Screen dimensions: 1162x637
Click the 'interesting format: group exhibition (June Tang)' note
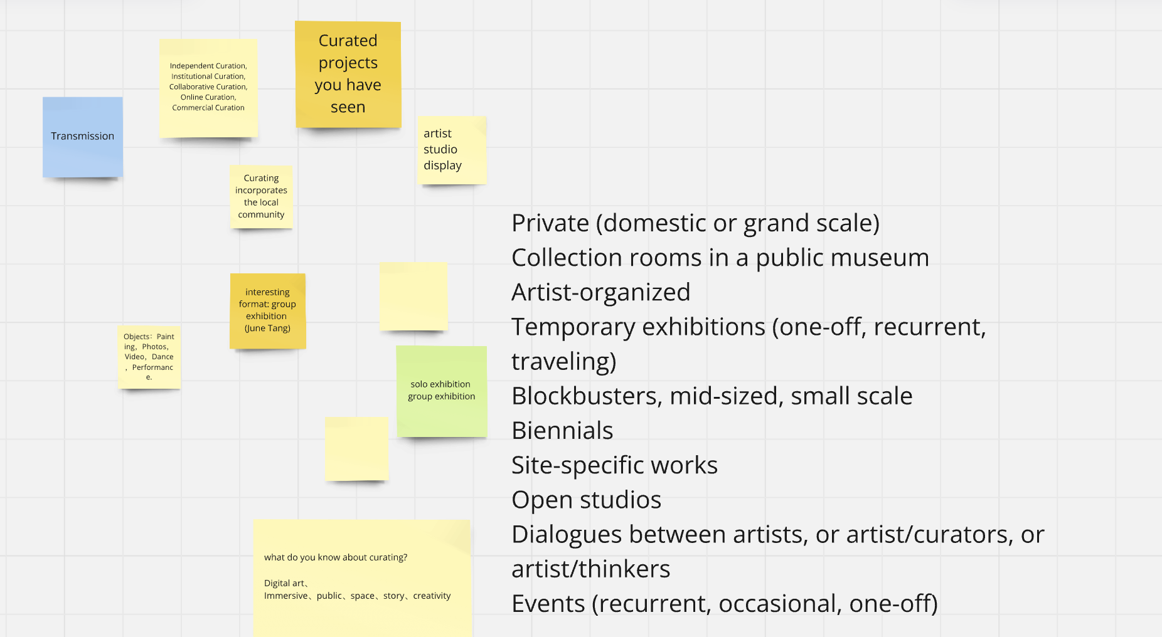point(267,310)
